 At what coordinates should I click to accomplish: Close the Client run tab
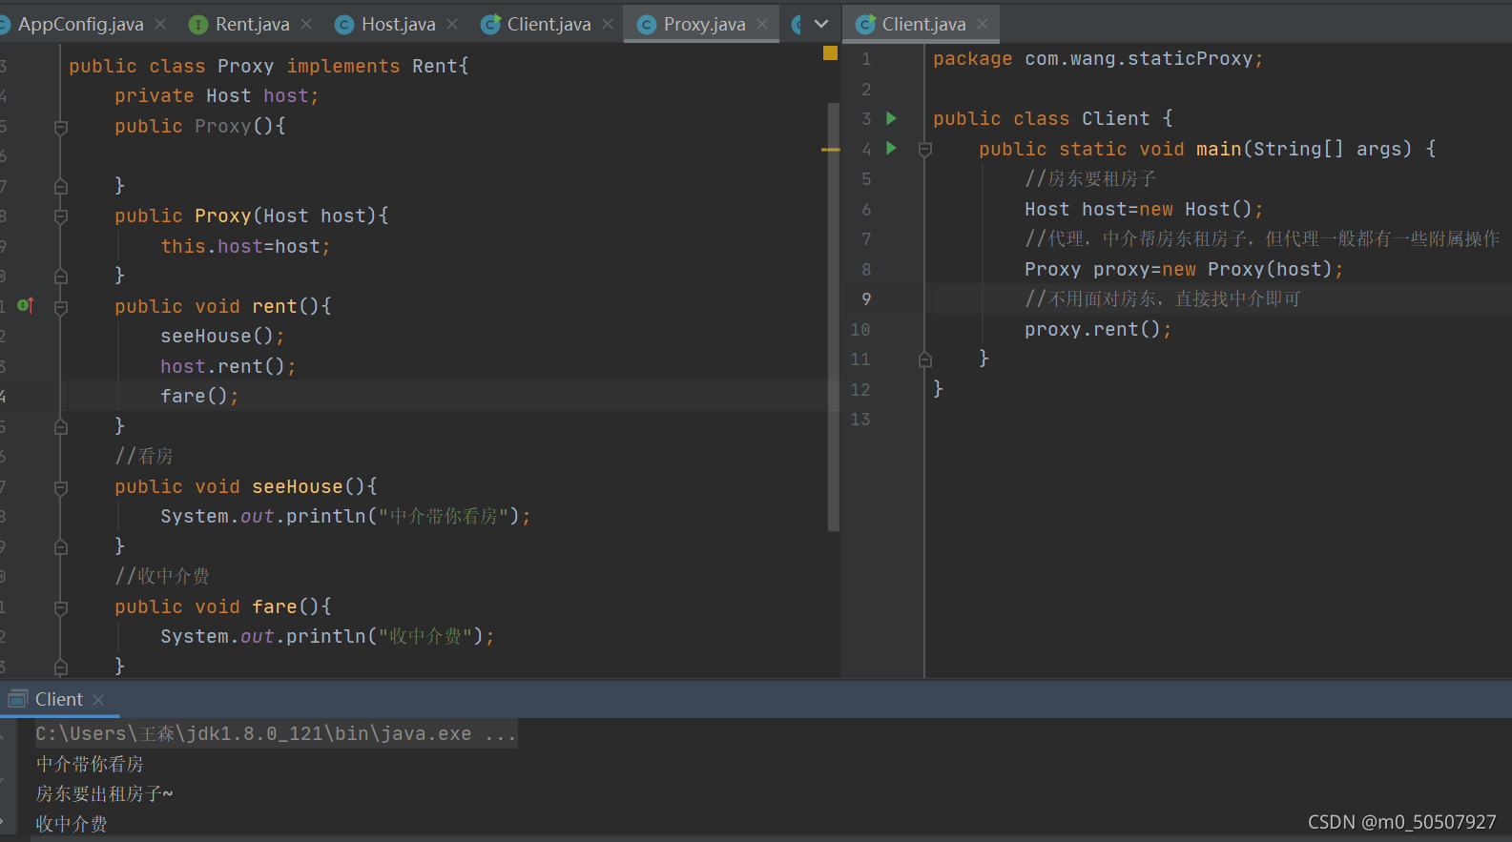(x=98, y=700)
